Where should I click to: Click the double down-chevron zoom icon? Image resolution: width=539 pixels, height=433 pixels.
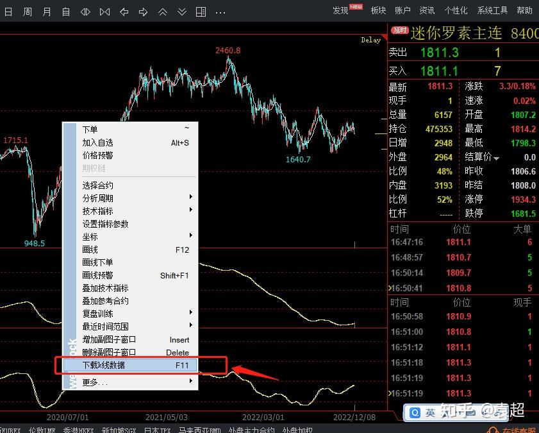tap(181, 11)
